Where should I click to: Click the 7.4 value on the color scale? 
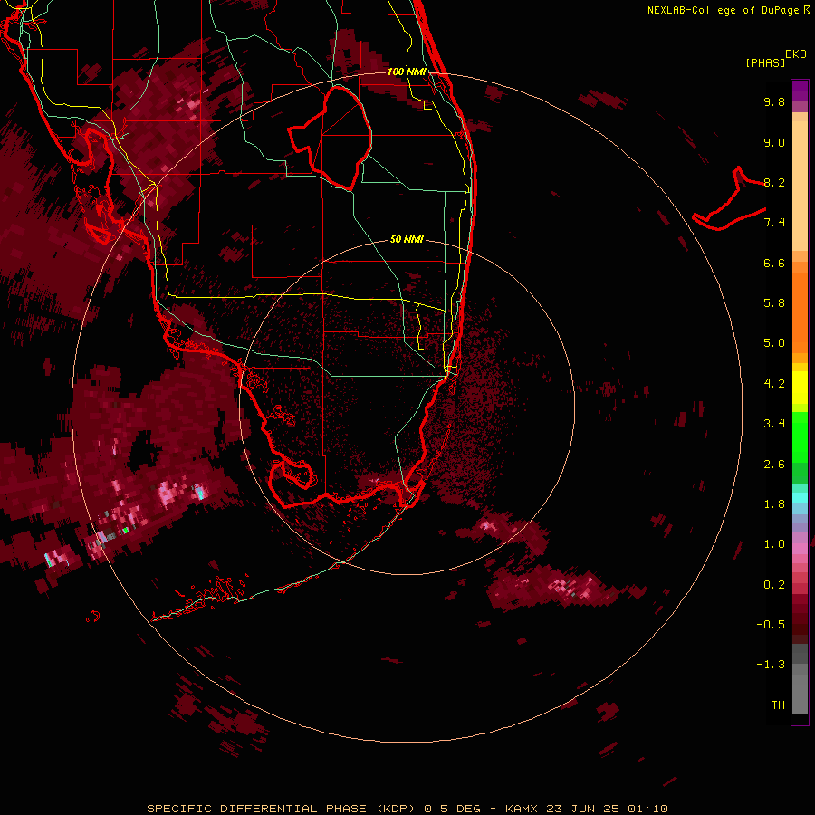pos(774,223)
